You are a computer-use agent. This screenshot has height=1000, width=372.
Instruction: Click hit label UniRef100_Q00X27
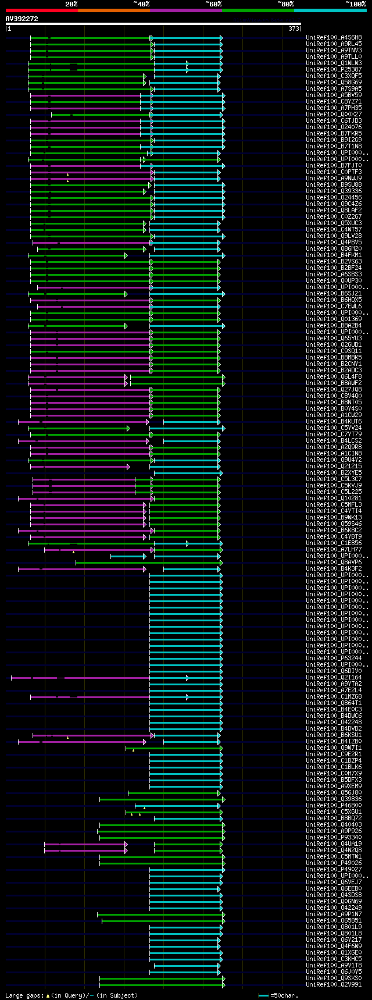click(x=334, y=114)
